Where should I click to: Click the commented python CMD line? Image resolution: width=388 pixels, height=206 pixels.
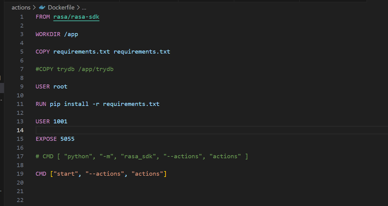(x=142, y=156)
